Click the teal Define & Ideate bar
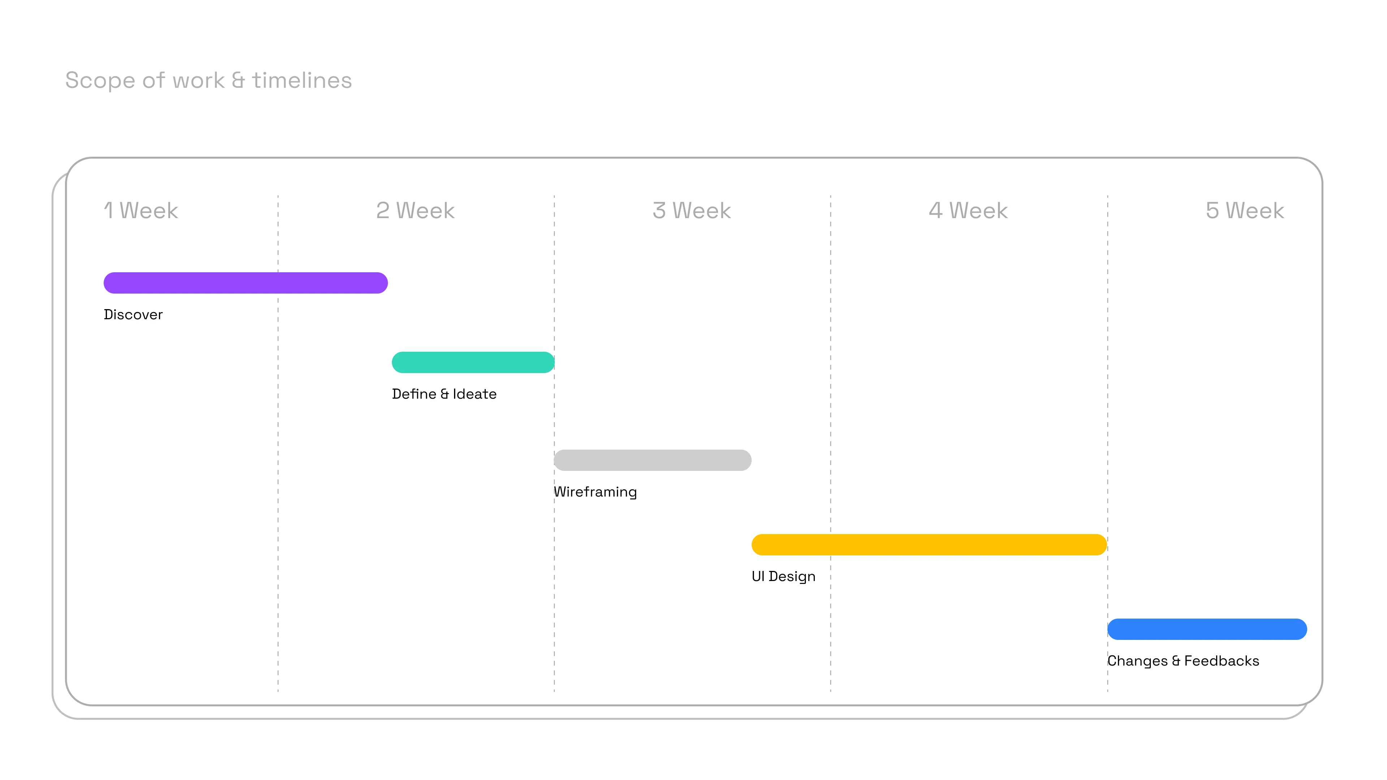 click(473, 362)
